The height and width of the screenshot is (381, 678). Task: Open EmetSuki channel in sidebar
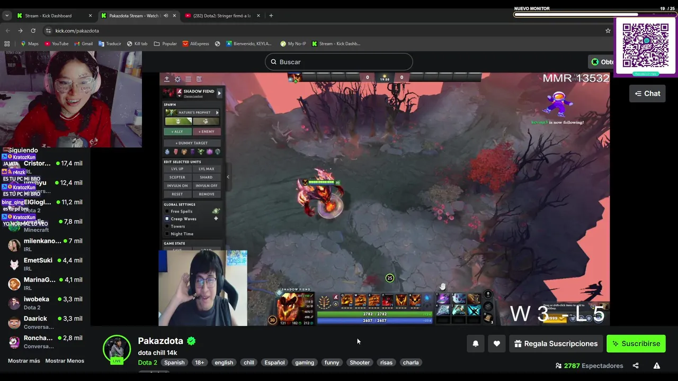[x=45, y=264]
